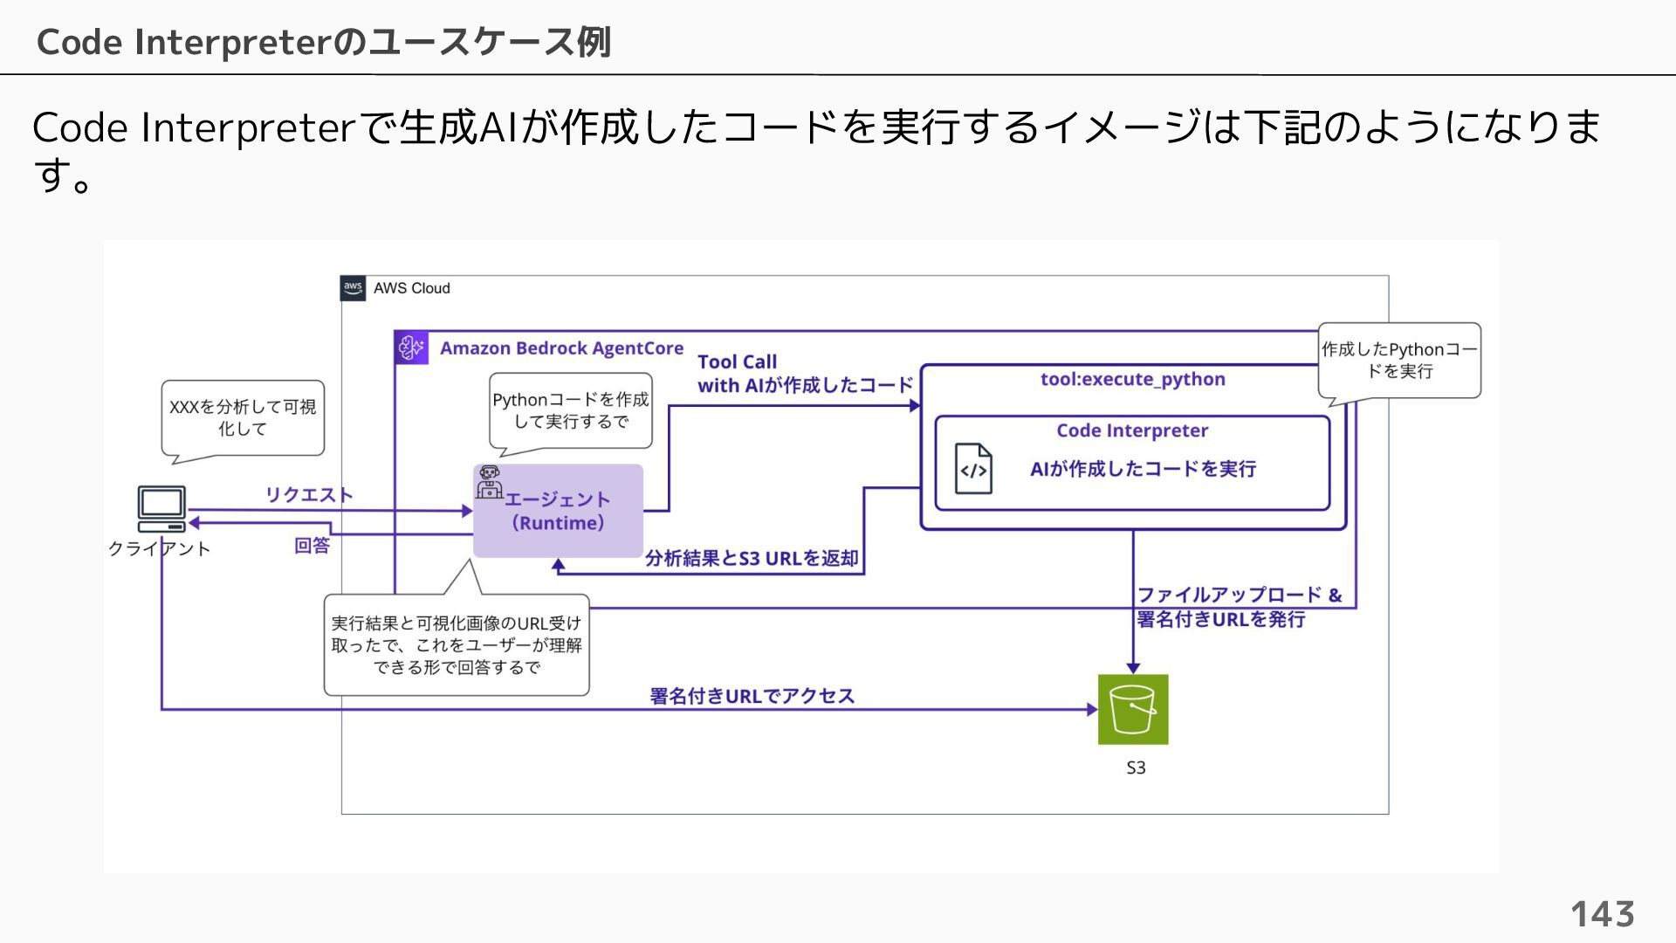The image size is (1676, 943).
Task: Click the 作成したPythonコードを実行 speech bubble
Action: [1399, 360]
